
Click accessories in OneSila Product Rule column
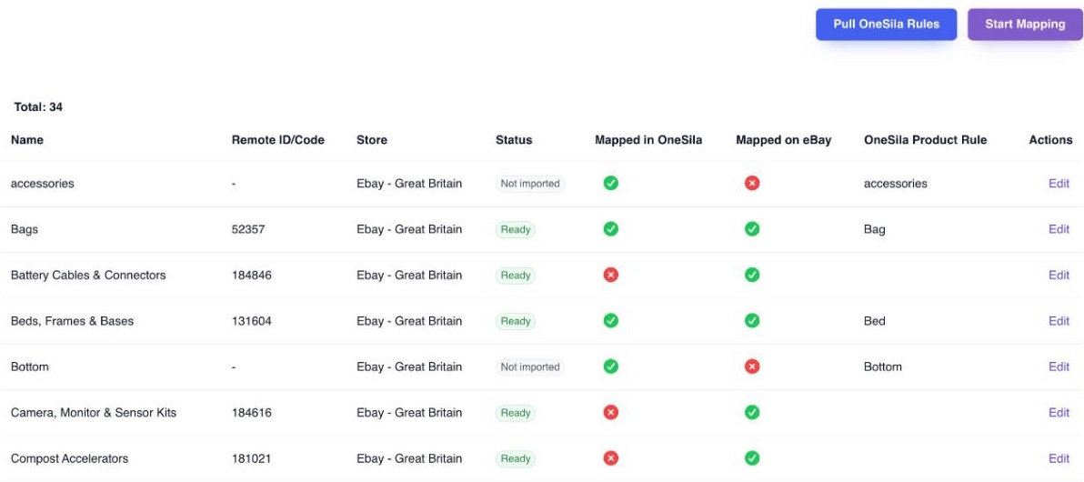[895, 184]
